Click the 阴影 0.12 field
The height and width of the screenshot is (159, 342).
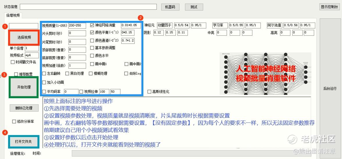click(x=158, y=33)
